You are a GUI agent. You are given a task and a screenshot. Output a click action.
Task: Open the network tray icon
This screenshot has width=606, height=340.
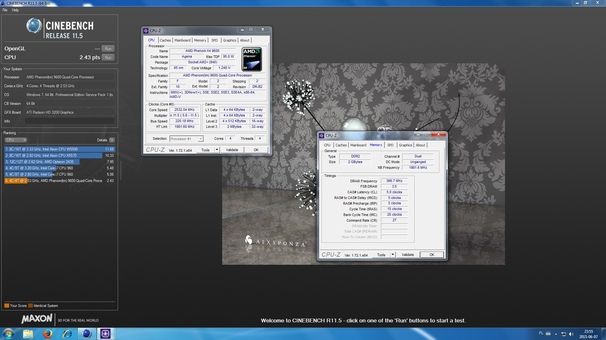[x=564, y=334]
